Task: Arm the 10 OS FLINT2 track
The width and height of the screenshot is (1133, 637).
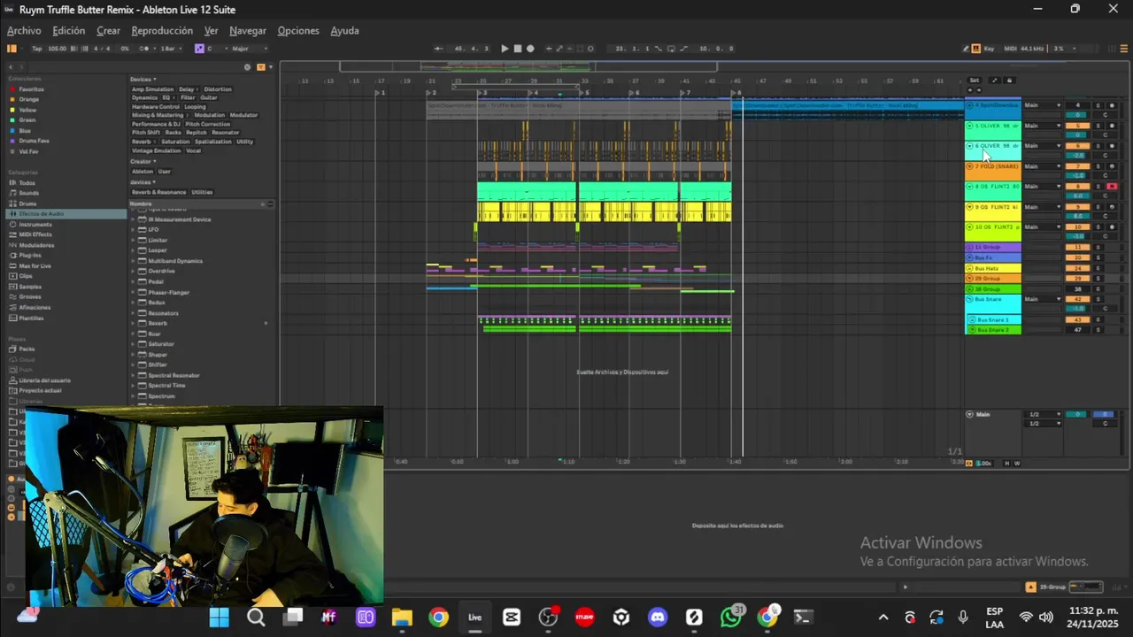Action: tap(1112, 226)
